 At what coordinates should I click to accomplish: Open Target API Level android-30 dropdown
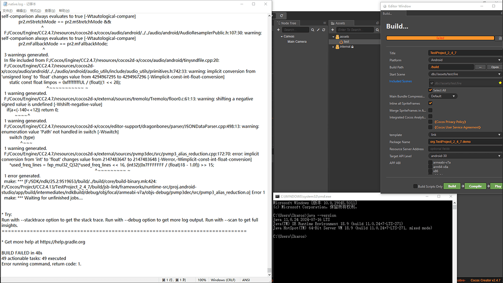click(465, 156)
